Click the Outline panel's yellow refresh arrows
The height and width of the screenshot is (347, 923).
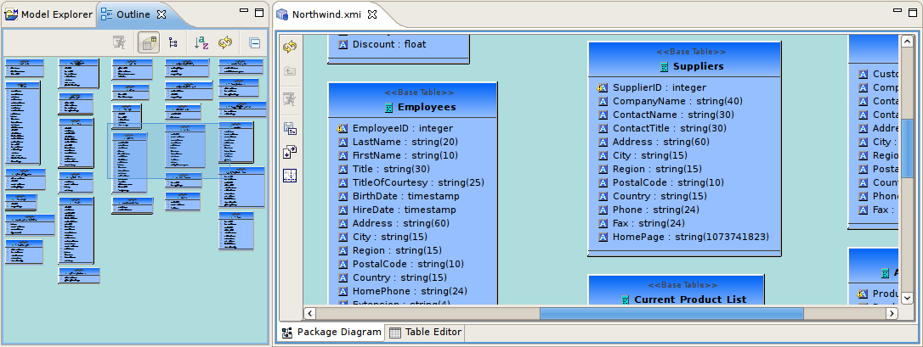click(x=225, y=42)
